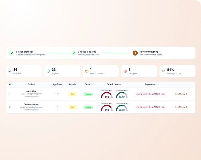Click the email AlexJohn3@yahoo.com

[32, 94]
